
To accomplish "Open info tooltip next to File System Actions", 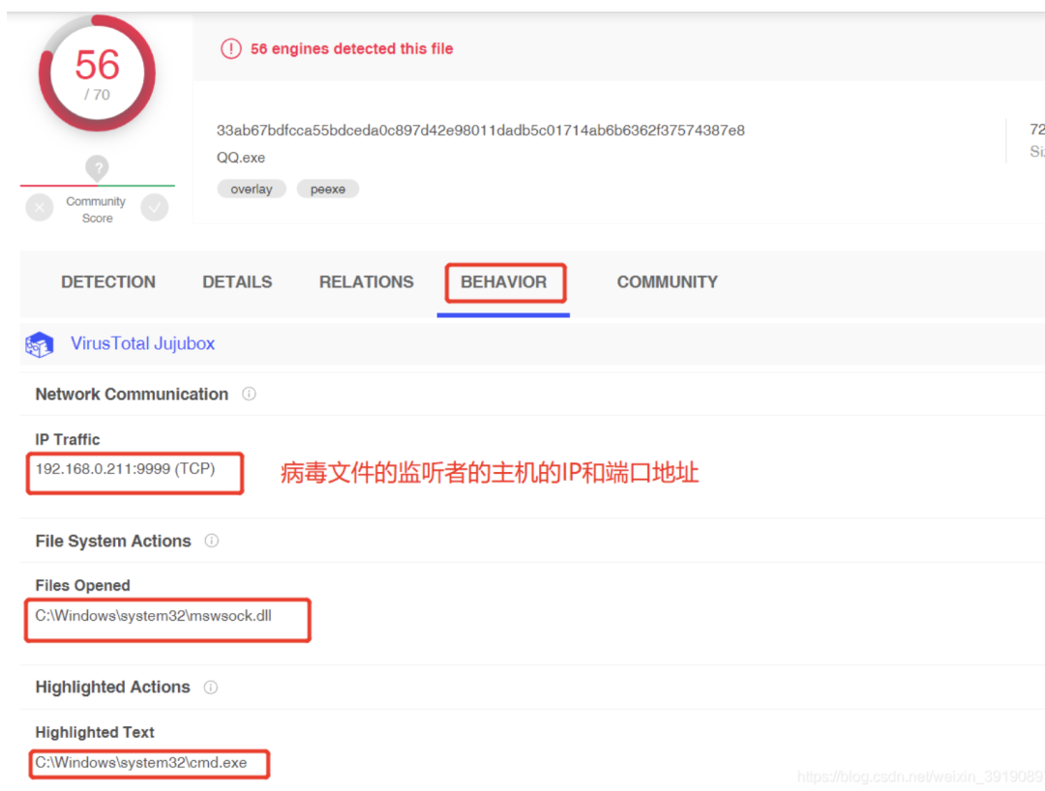I will pos(211,541).
